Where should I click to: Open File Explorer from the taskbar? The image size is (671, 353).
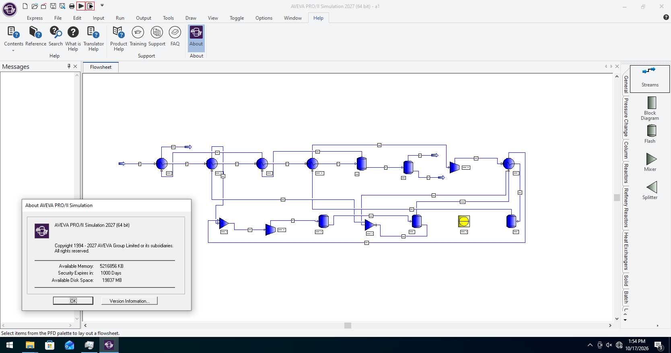point(30,345)
